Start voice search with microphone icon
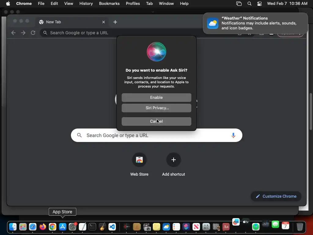The image size is (313, 235). pyautogui.click(x=233, y=135)
